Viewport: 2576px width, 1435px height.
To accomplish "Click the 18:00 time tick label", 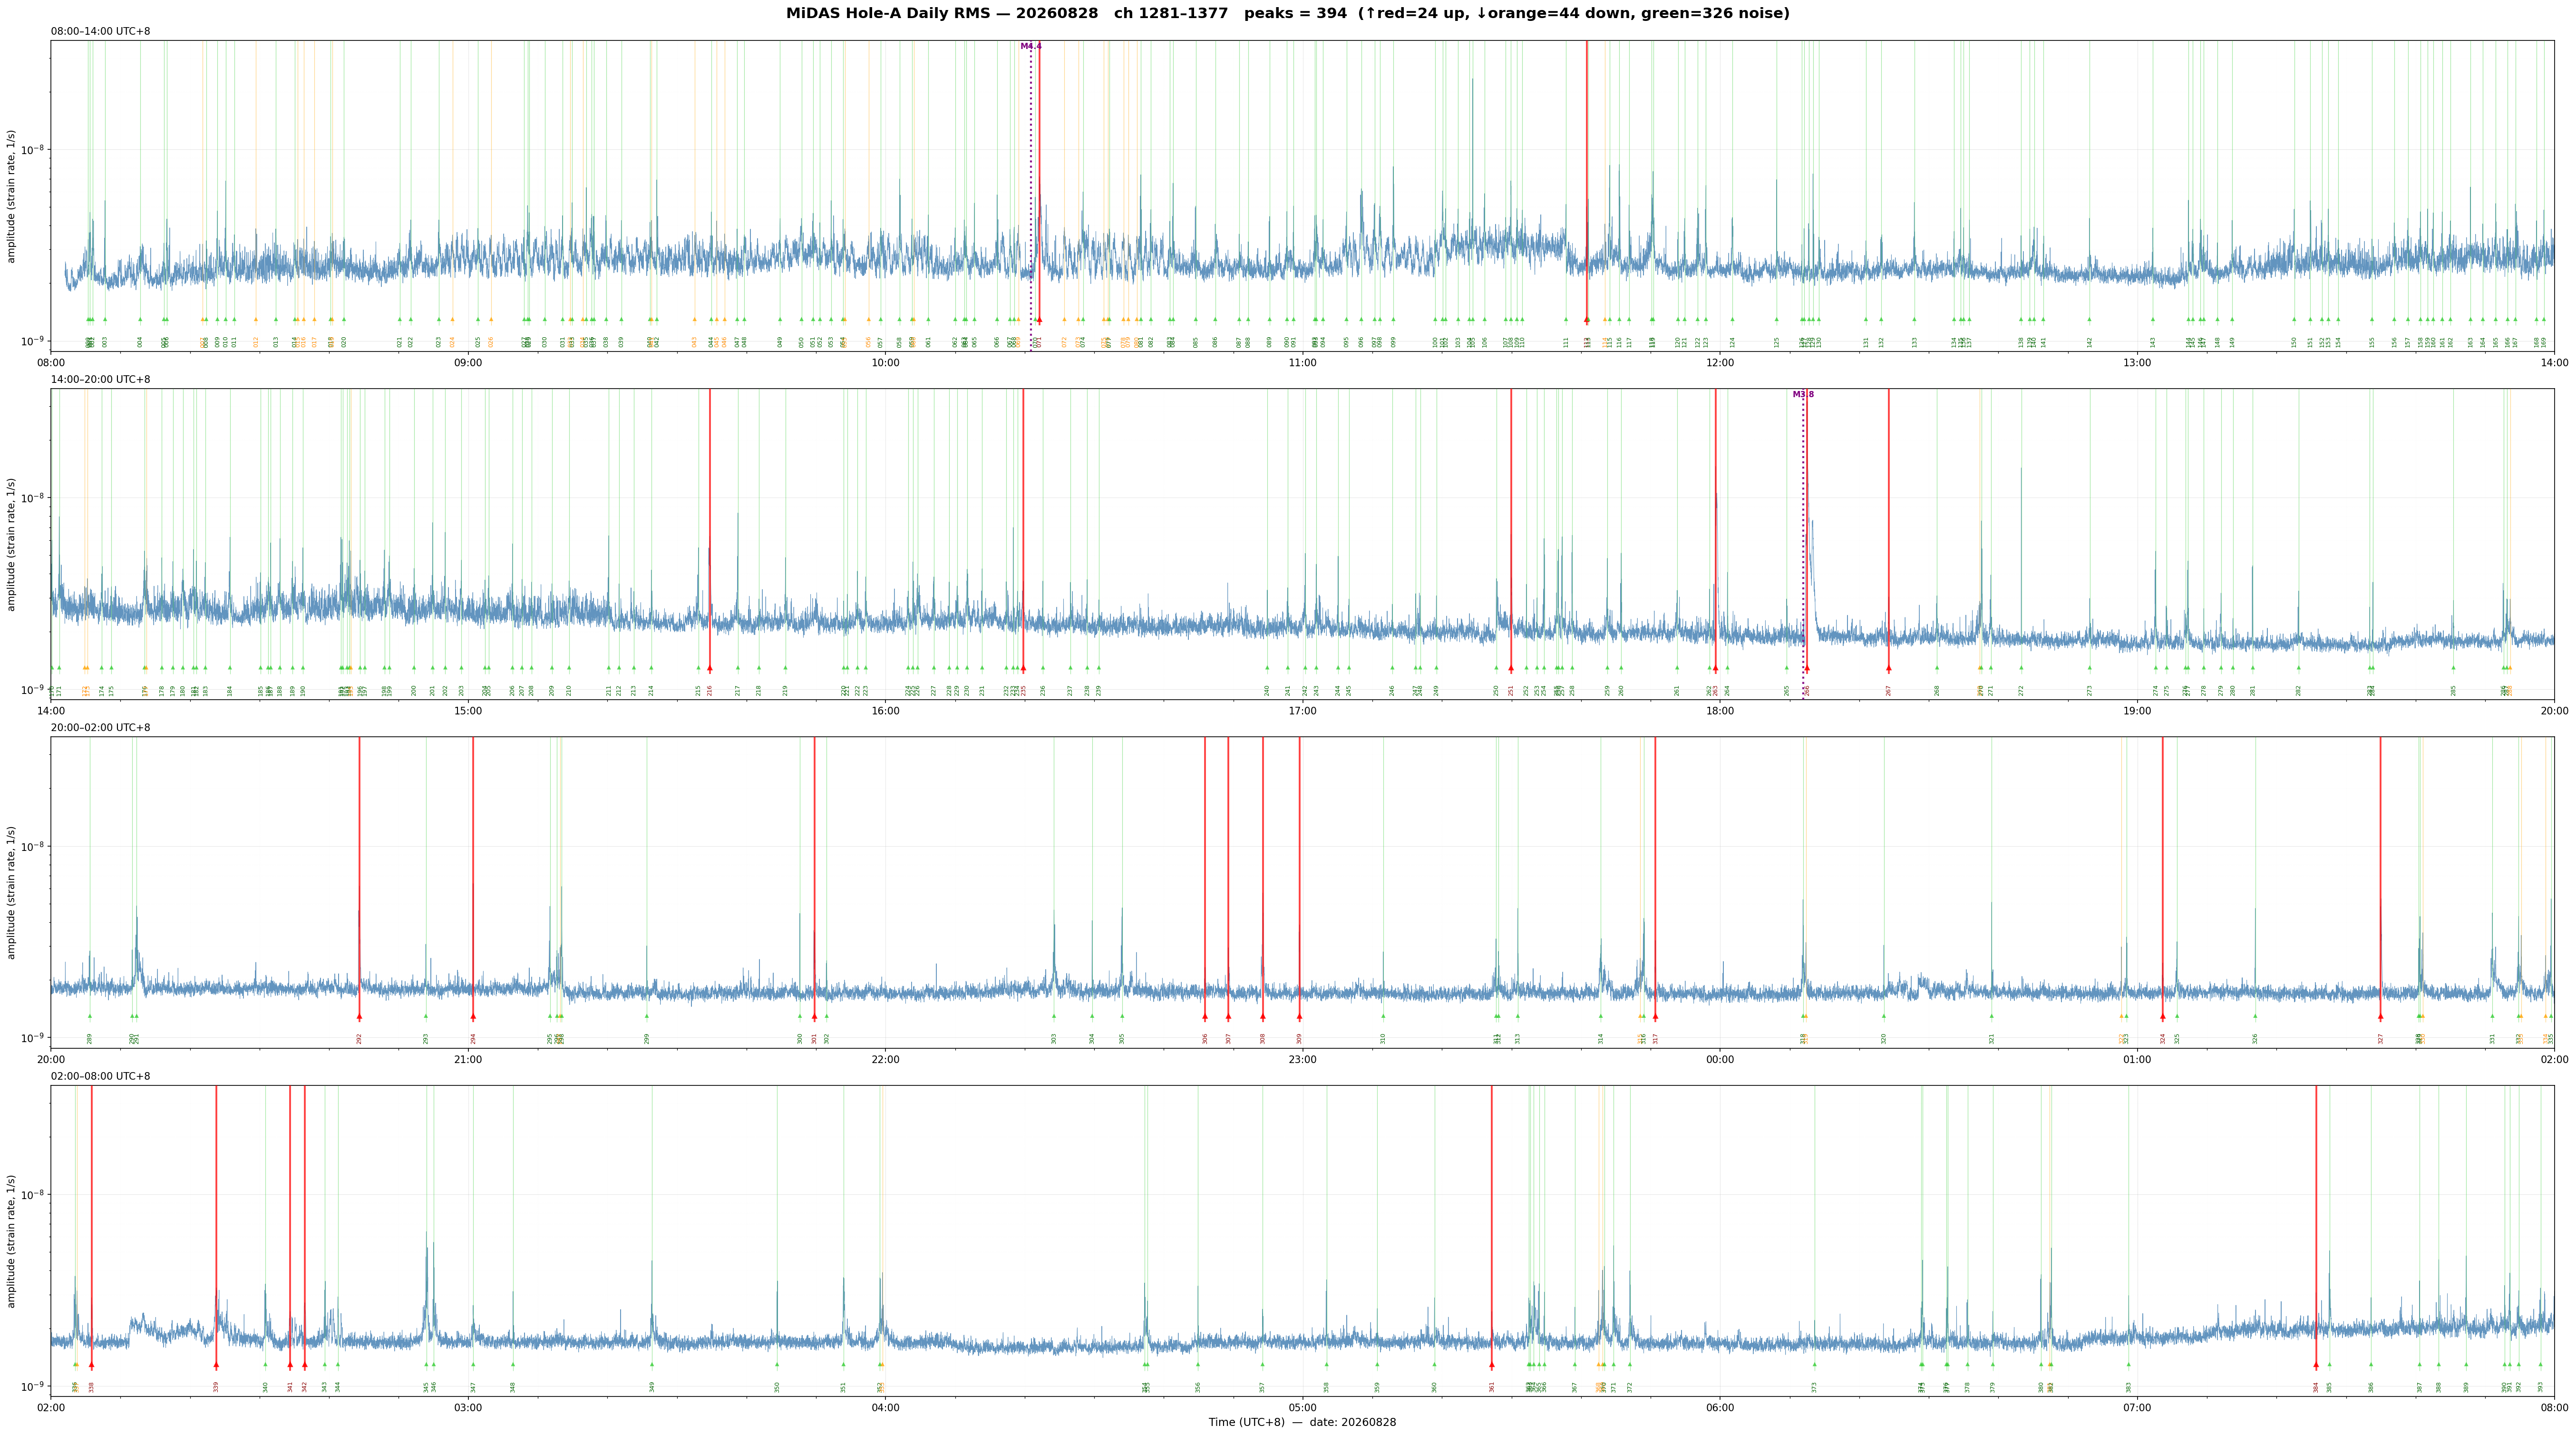I will click(x=1720, y=711).
